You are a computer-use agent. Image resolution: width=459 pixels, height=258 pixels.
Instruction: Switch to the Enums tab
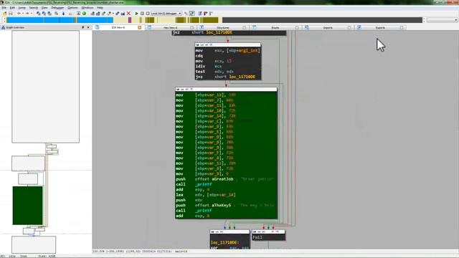[x=275, y=27]
